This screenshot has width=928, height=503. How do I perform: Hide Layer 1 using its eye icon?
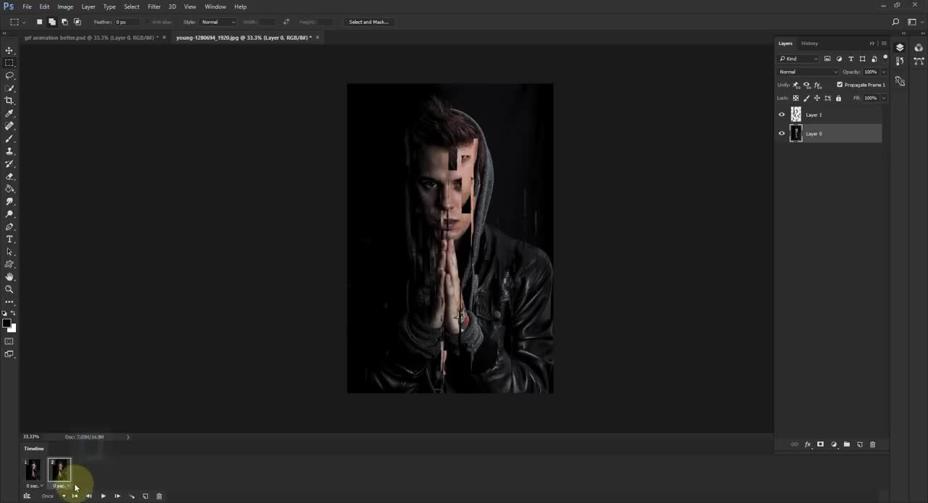(782, 115)
